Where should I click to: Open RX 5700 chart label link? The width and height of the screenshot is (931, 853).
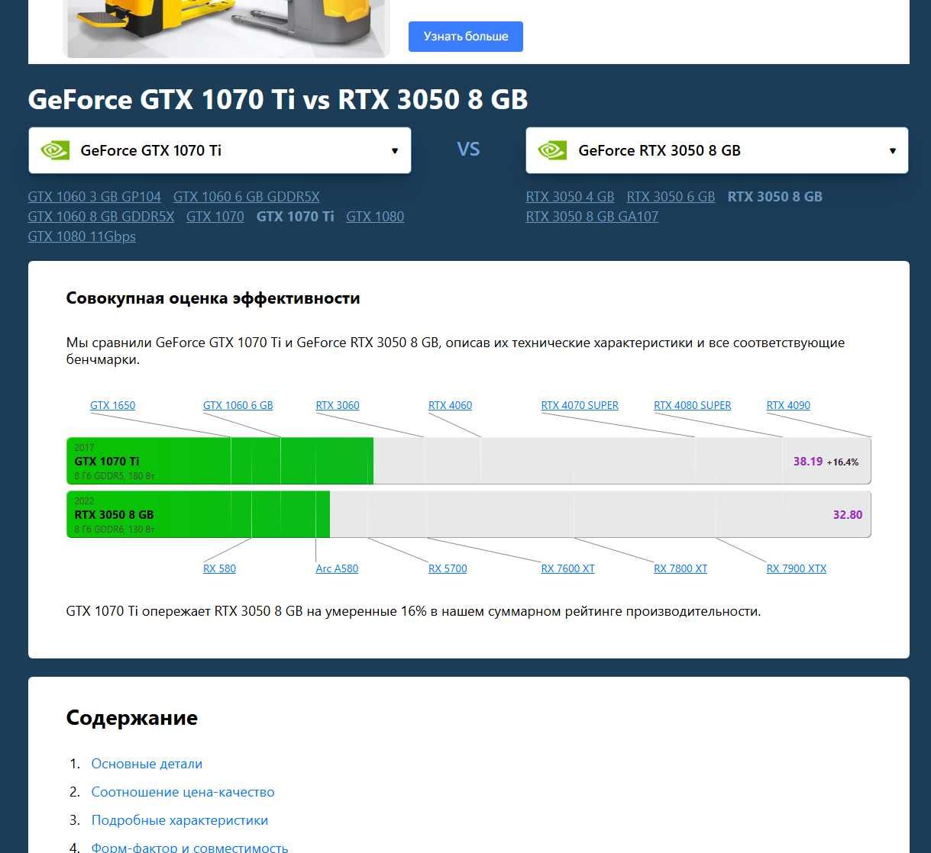(x=448, y=569)
